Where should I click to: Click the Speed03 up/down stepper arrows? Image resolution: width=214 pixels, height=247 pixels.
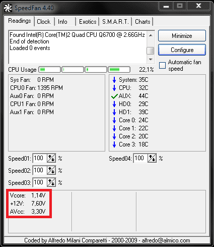pos(51,182)
